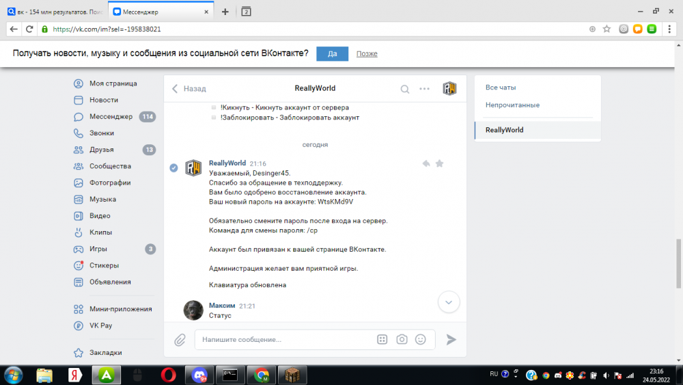Jump to latest messages down arrow
The image size is (683, 385).
449,302
